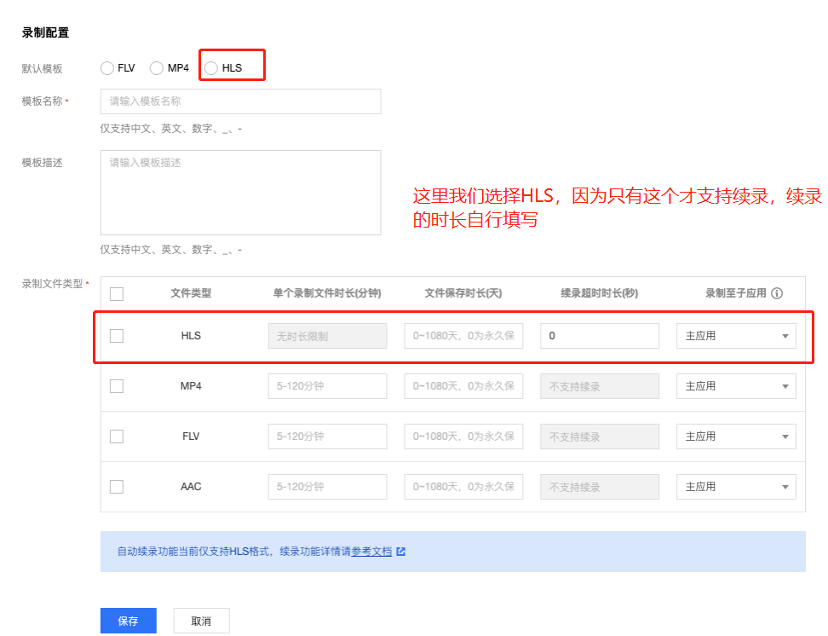
Task: Open the 参考文档 link
Action: pyautogui.click(x=372, y=552)
